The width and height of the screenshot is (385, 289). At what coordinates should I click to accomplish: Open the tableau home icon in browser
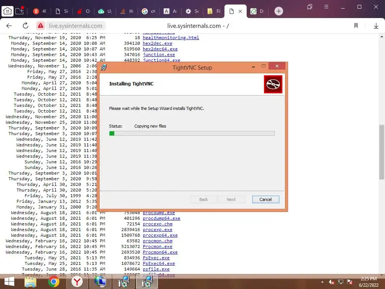coord(8,11)
